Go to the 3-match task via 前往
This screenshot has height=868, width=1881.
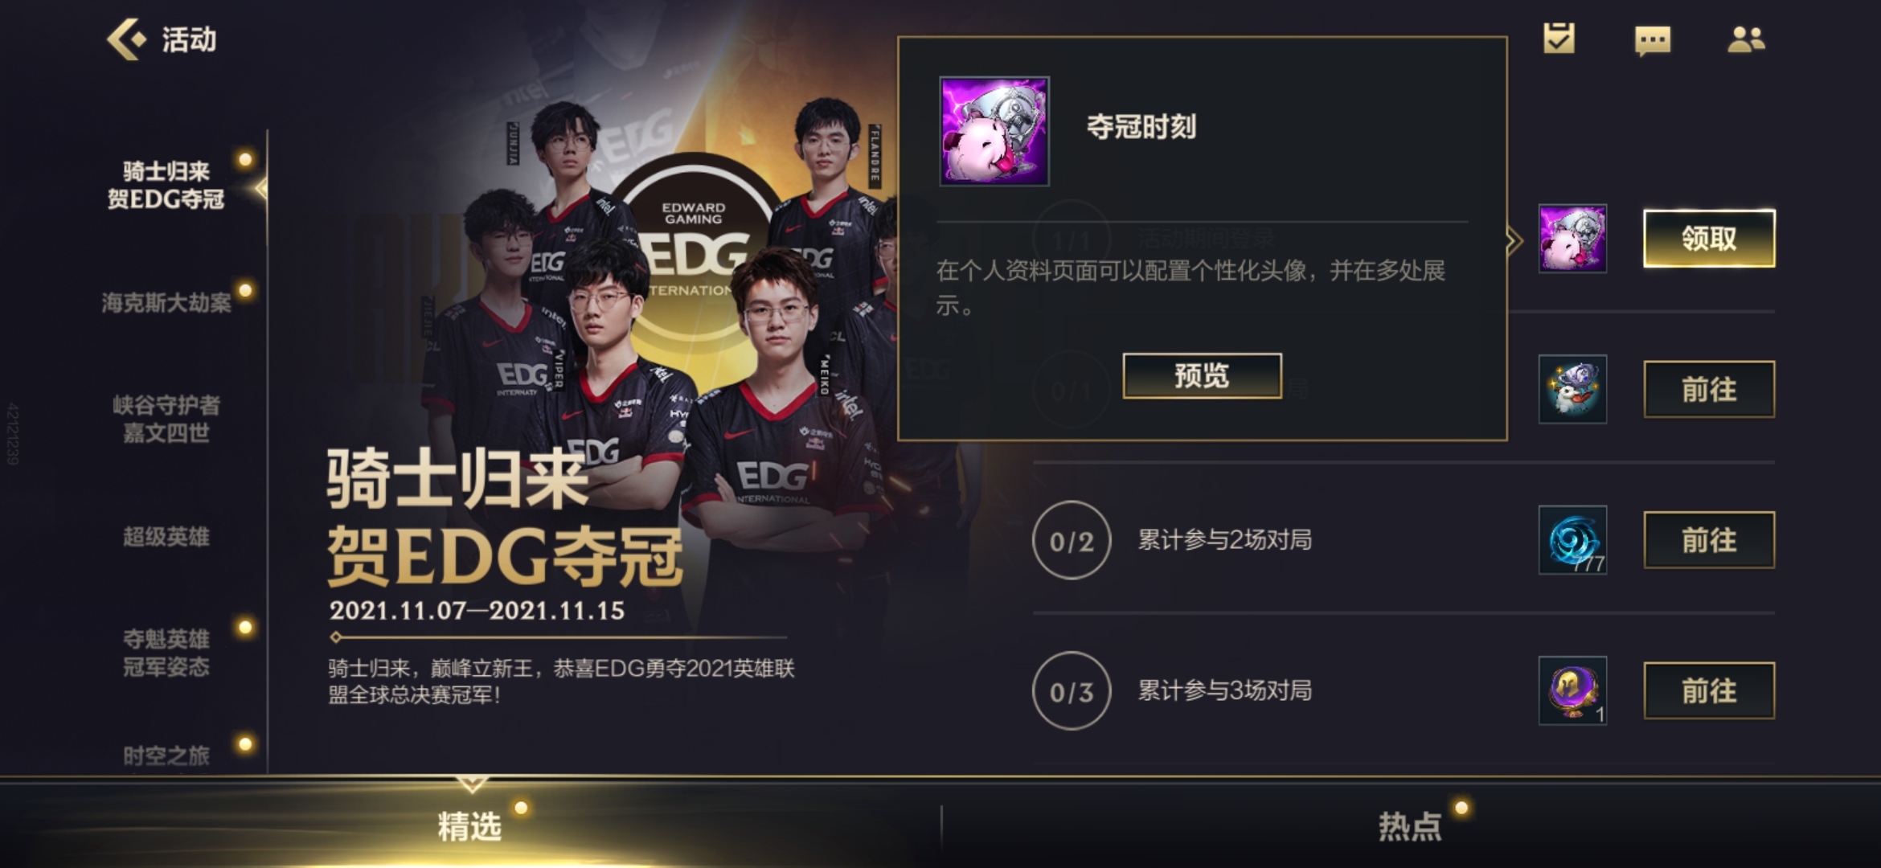point(1709,690)
